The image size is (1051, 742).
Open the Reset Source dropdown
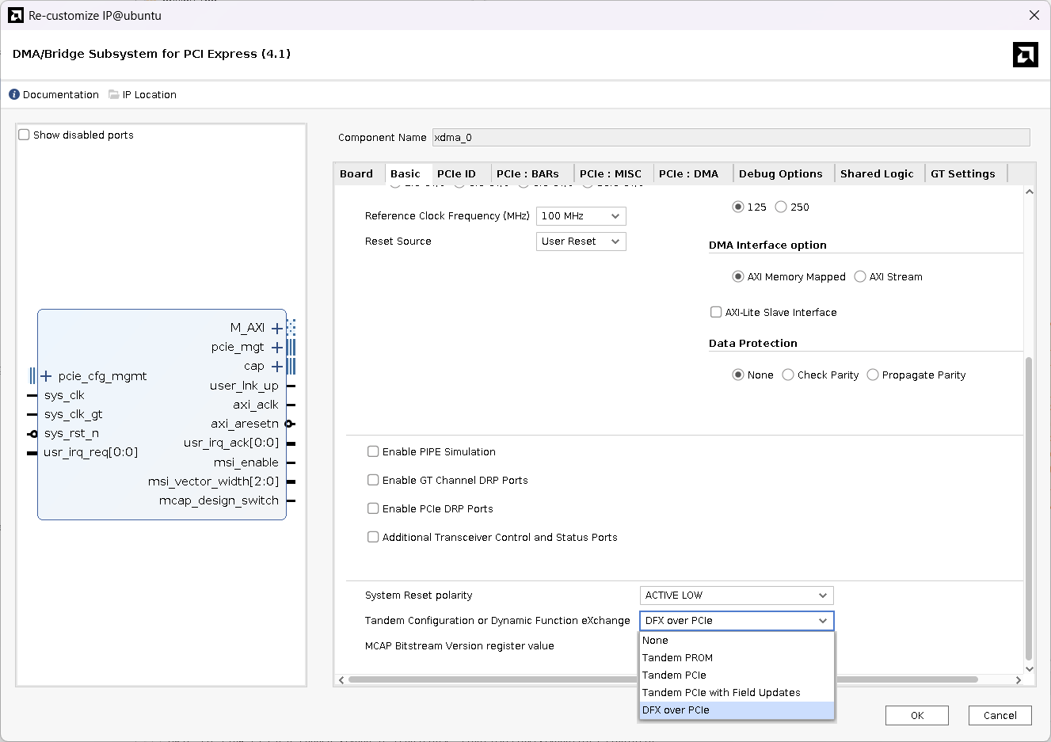(x=581, y=242)
